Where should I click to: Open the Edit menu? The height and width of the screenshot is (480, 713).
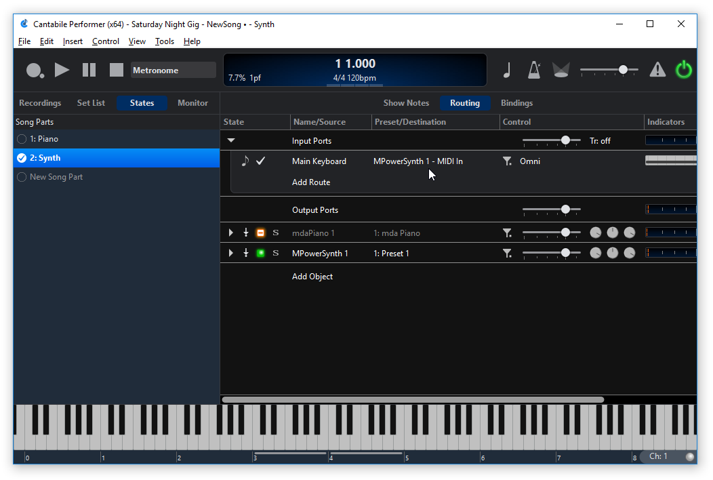[x=46, y=41]
